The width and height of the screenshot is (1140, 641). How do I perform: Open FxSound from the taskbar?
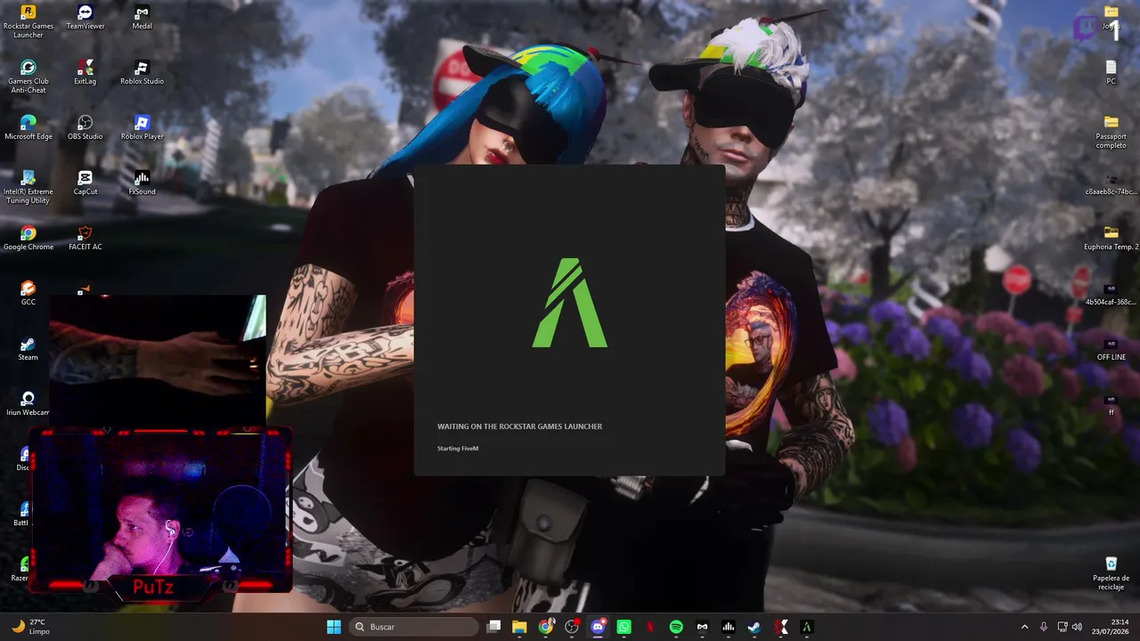[x=728, y=627]
